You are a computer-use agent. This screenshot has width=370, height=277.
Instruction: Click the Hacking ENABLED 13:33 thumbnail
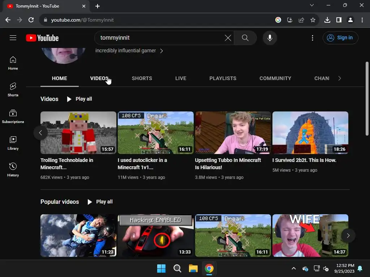pos(155,235)
